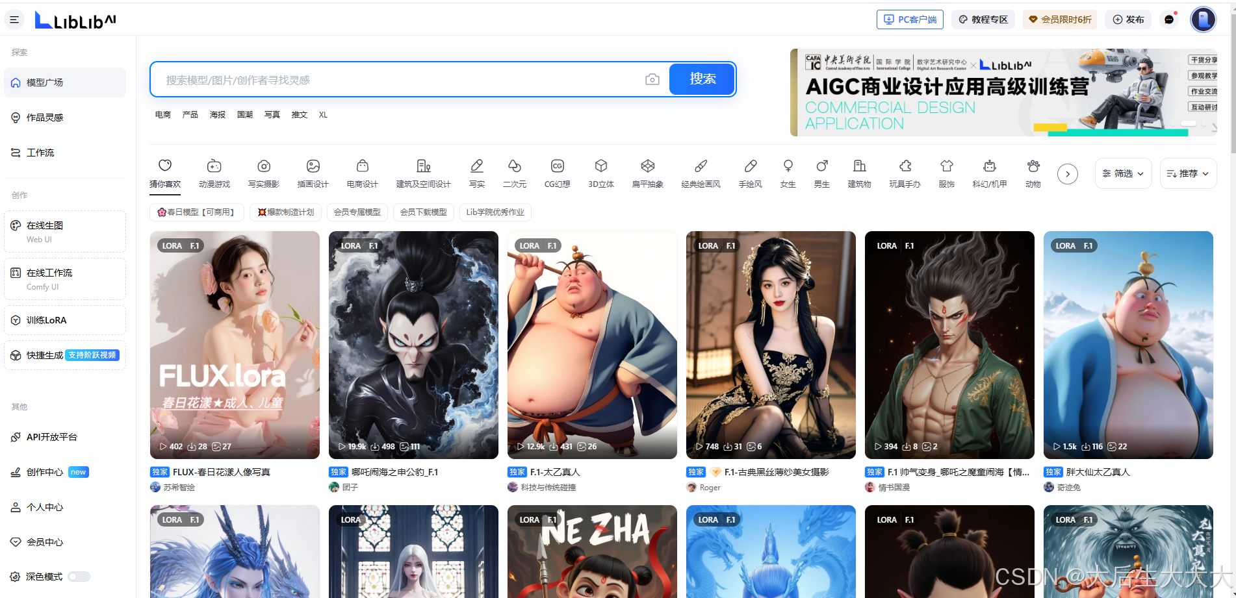The image size is (1236, 598).
Task: Open 模型广场 in the sidebar
Action: (x=65, y=82)
